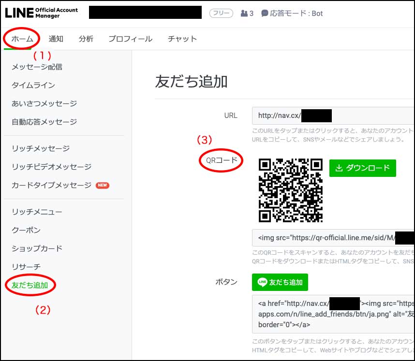Switch to the 通知 tab

[56, 39]
